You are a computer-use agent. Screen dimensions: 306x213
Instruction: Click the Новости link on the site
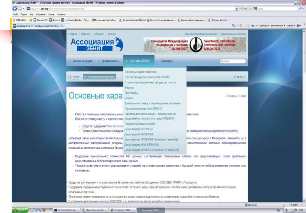(85, 34)
